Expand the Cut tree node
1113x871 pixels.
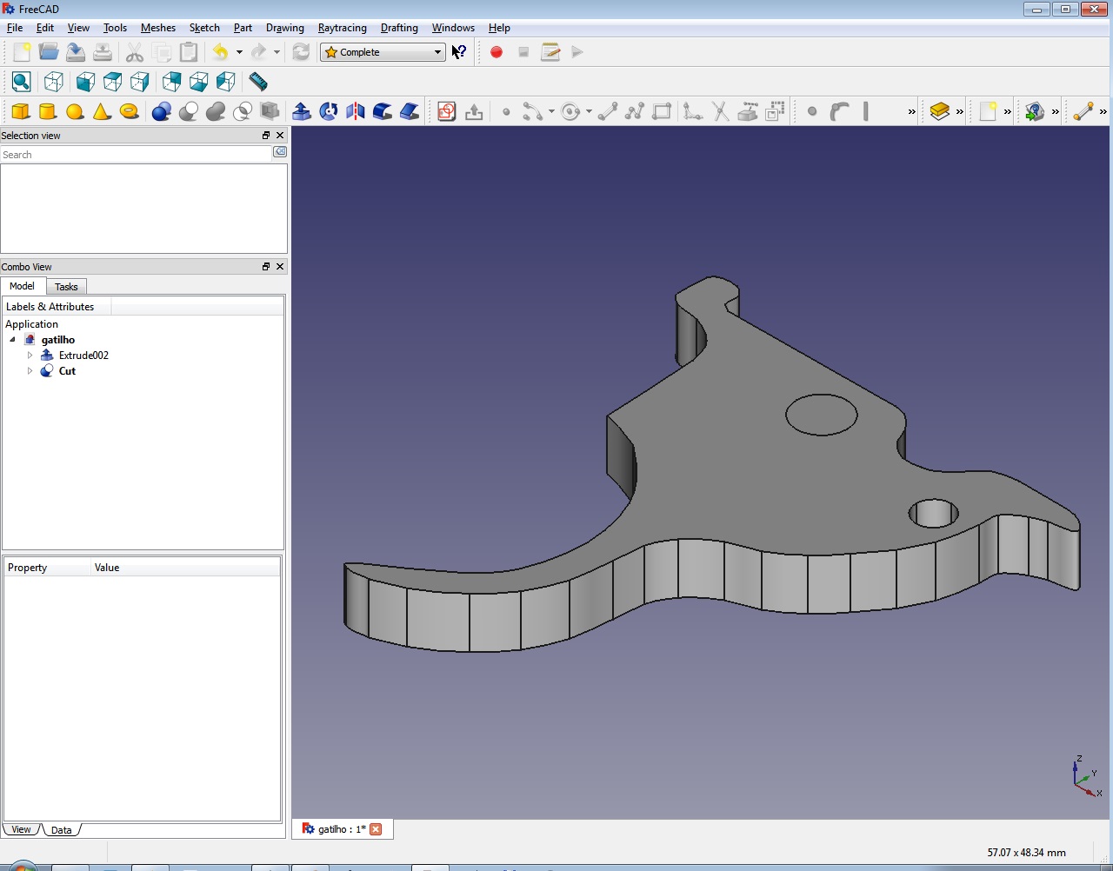point(30,371)
